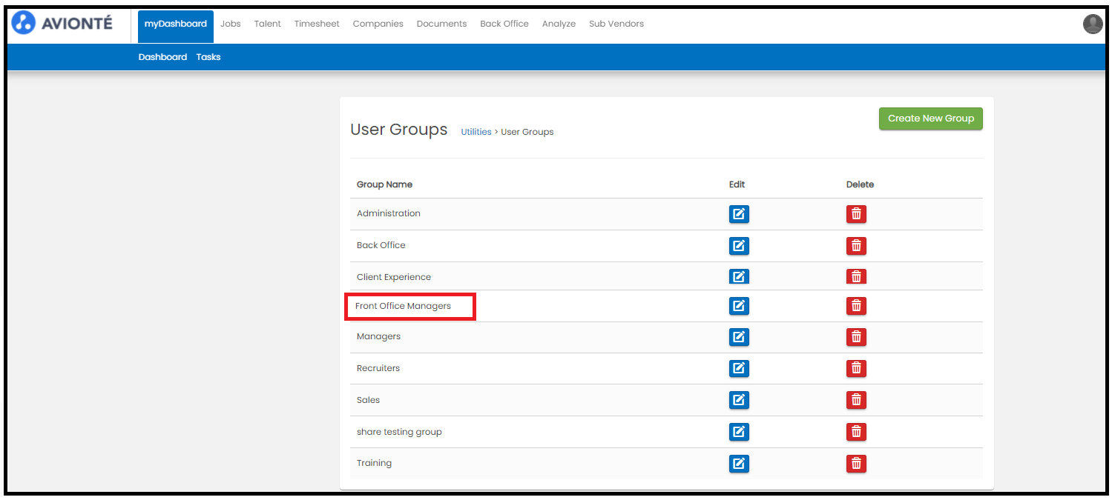The image size is (1112, 500).
Task: Go to Utilities breadcrumb link
Action: (476, 132)
